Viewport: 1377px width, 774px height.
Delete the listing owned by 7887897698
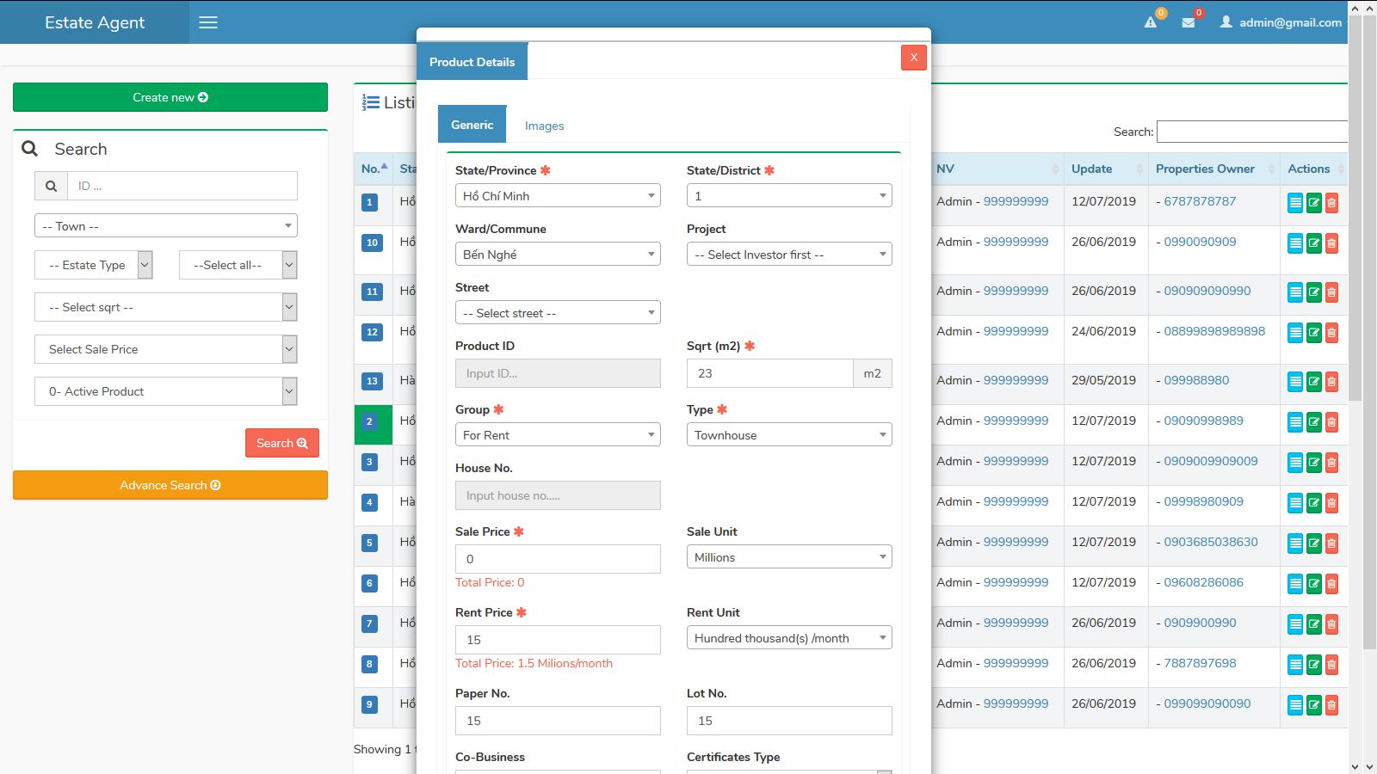(1331, 665)
